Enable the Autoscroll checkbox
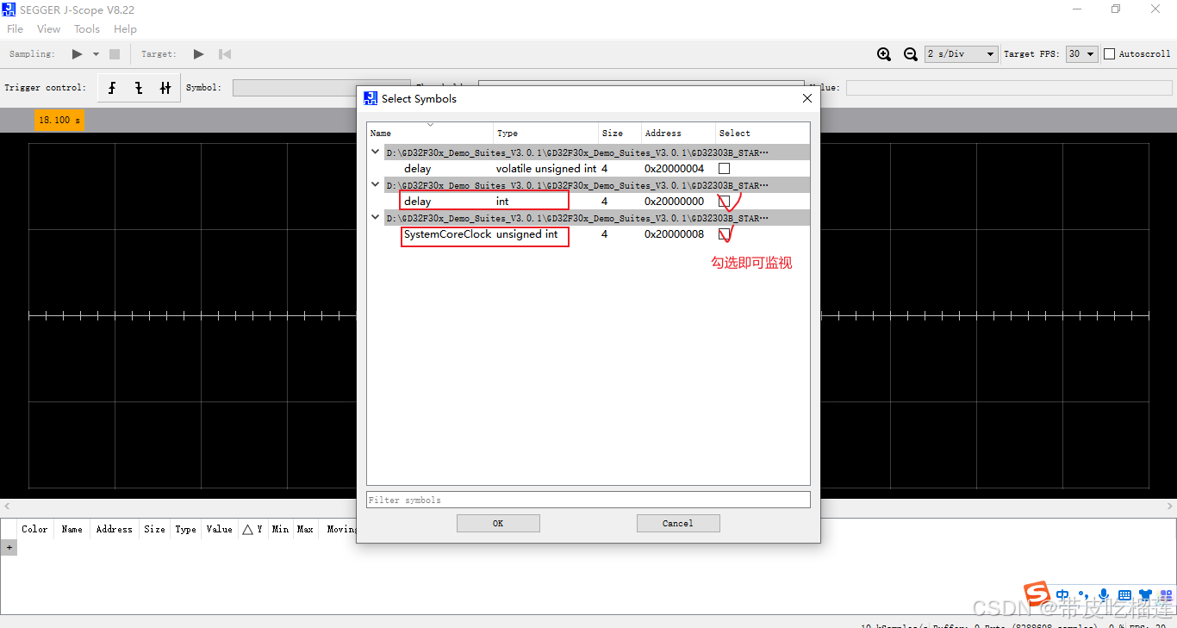Screen dimensions: 1177x628 coord(1110,54)
